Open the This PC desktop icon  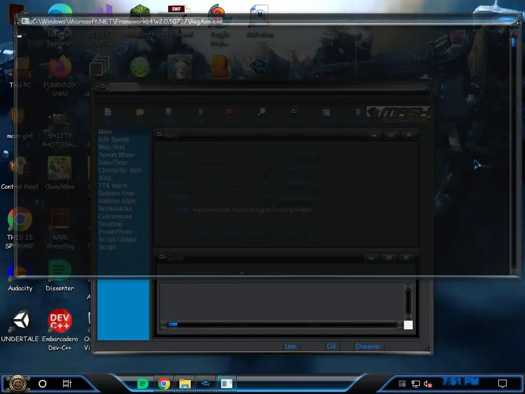[x=20, y=72]
